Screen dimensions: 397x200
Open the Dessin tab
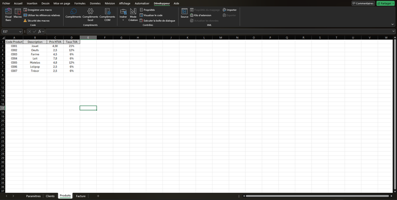click(x=45, y=4)
